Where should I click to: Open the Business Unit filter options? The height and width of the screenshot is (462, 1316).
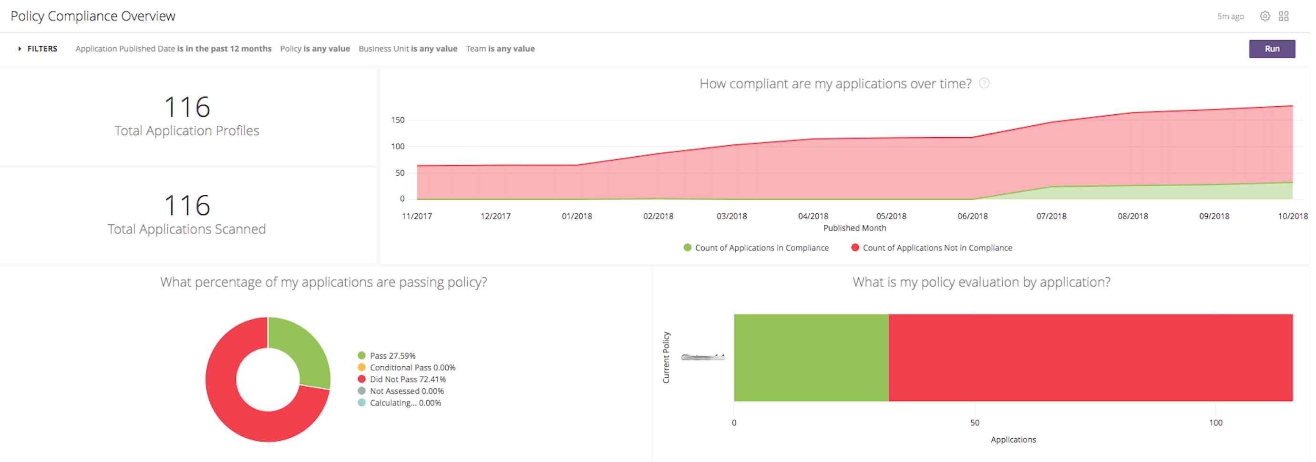pos(408,49)
